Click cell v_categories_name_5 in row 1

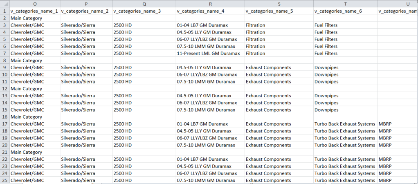(x=279, y=11)
